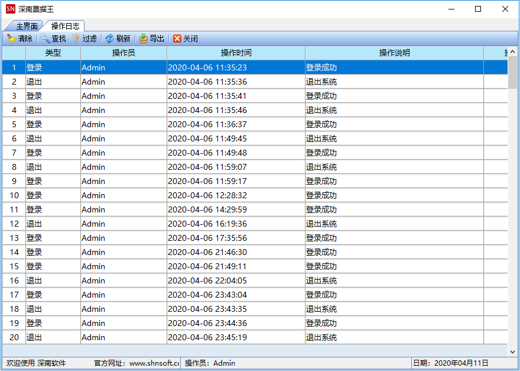
Task: Maximize the 深南票据王 window
Action: 478,9
